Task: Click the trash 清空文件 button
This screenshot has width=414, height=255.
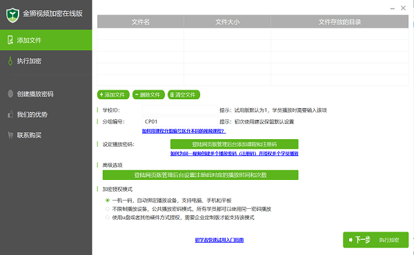Action: (184, 94)
